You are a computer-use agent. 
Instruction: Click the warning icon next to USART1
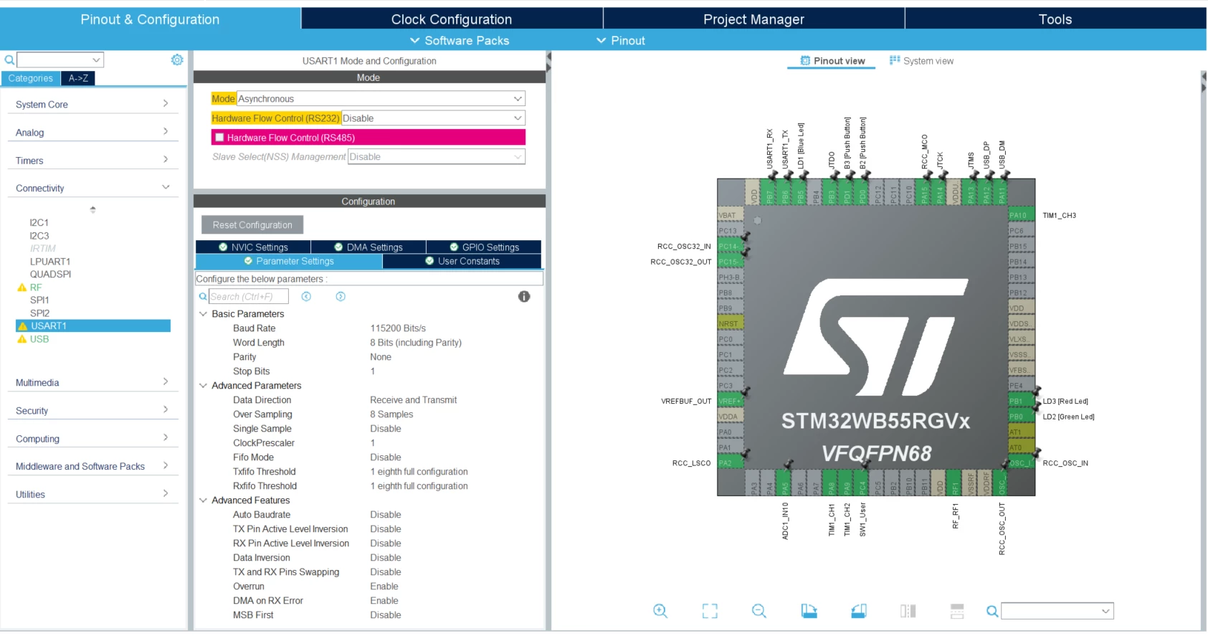pos(22,326)
